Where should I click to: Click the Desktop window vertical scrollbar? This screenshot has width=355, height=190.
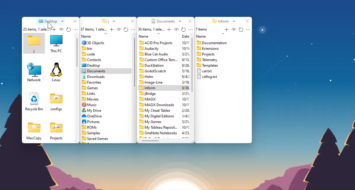coord(77,52)
